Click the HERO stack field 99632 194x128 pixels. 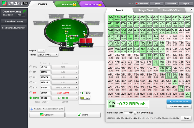point(45,98)
